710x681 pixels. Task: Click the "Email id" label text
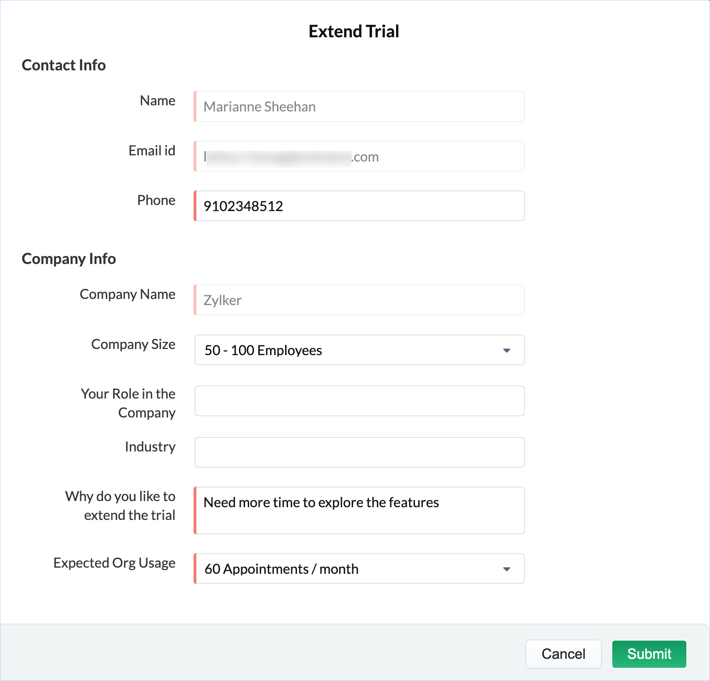tap(152, 151)
